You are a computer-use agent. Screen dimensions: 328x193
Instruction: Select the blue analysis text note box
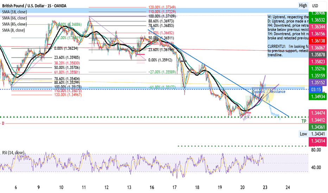(286, 36)
